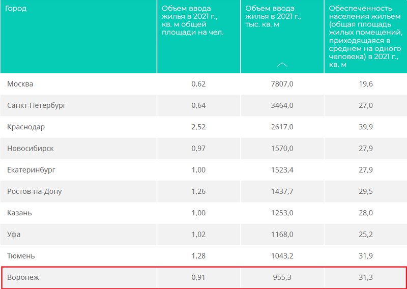Sort by Обеспеченность населения жильем header
407x289 pixels.
[365, 36]
